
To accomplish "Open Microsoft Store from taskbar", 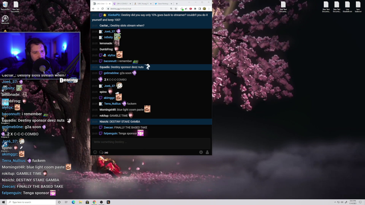I will point(87,202).
